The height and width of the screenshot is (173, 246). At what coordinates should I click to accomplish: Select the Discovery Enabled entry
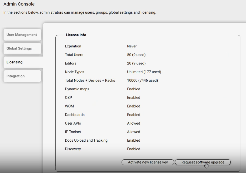(134, 149)
